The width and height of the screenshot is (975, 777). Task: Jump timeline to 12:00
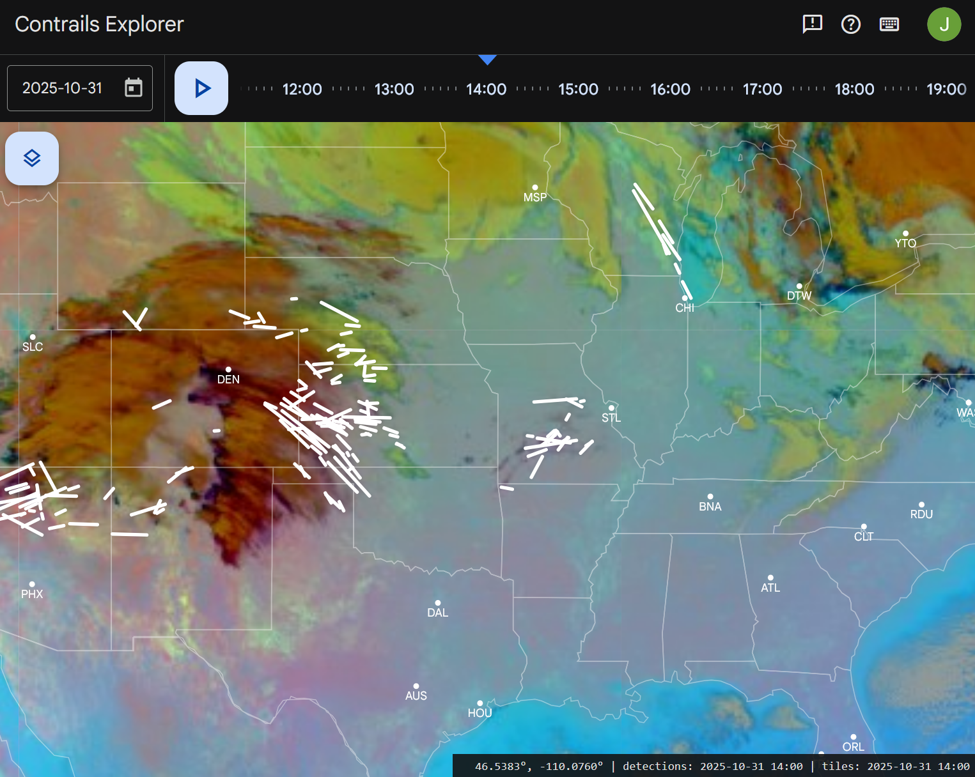tap(302, 89)
